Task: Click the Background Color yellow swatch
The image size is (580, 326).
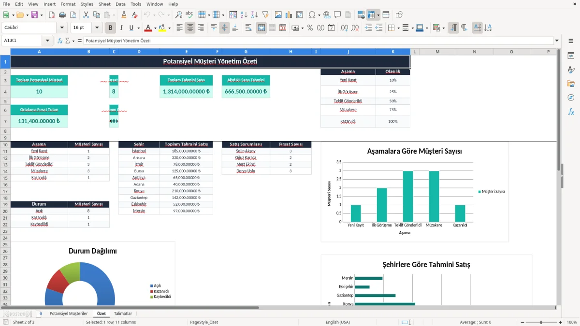Action: (162, 28)
